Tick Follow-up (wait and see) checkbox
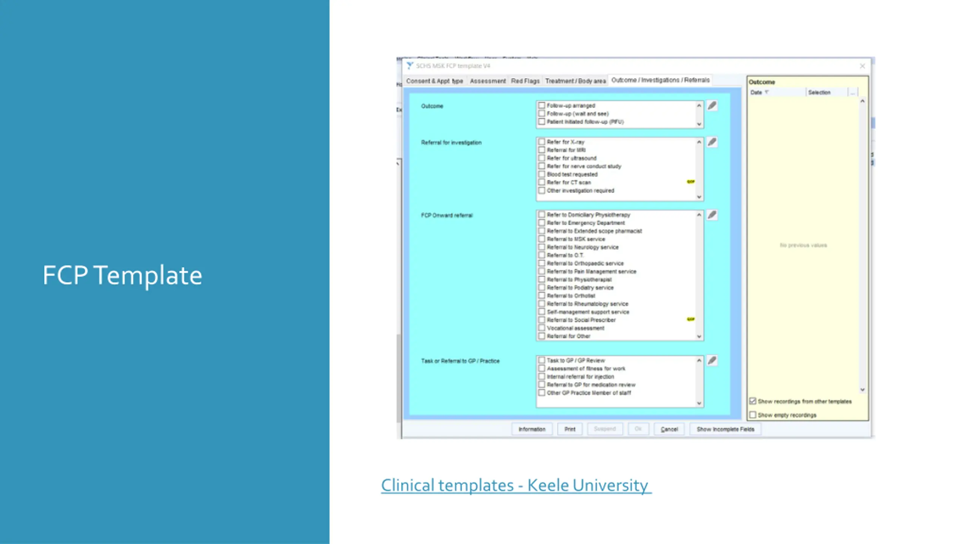Viewport: 967px width, 544px height. (x=542, y=113)
